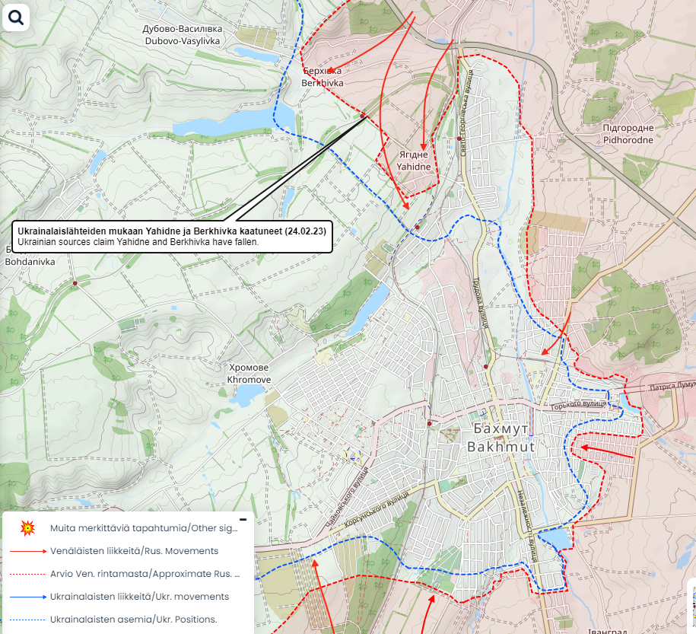Collapse the legend with the minus button

[x=243, y=519]
